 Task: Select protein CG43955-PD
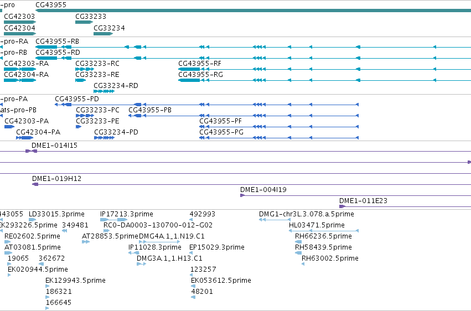(206, 105)
